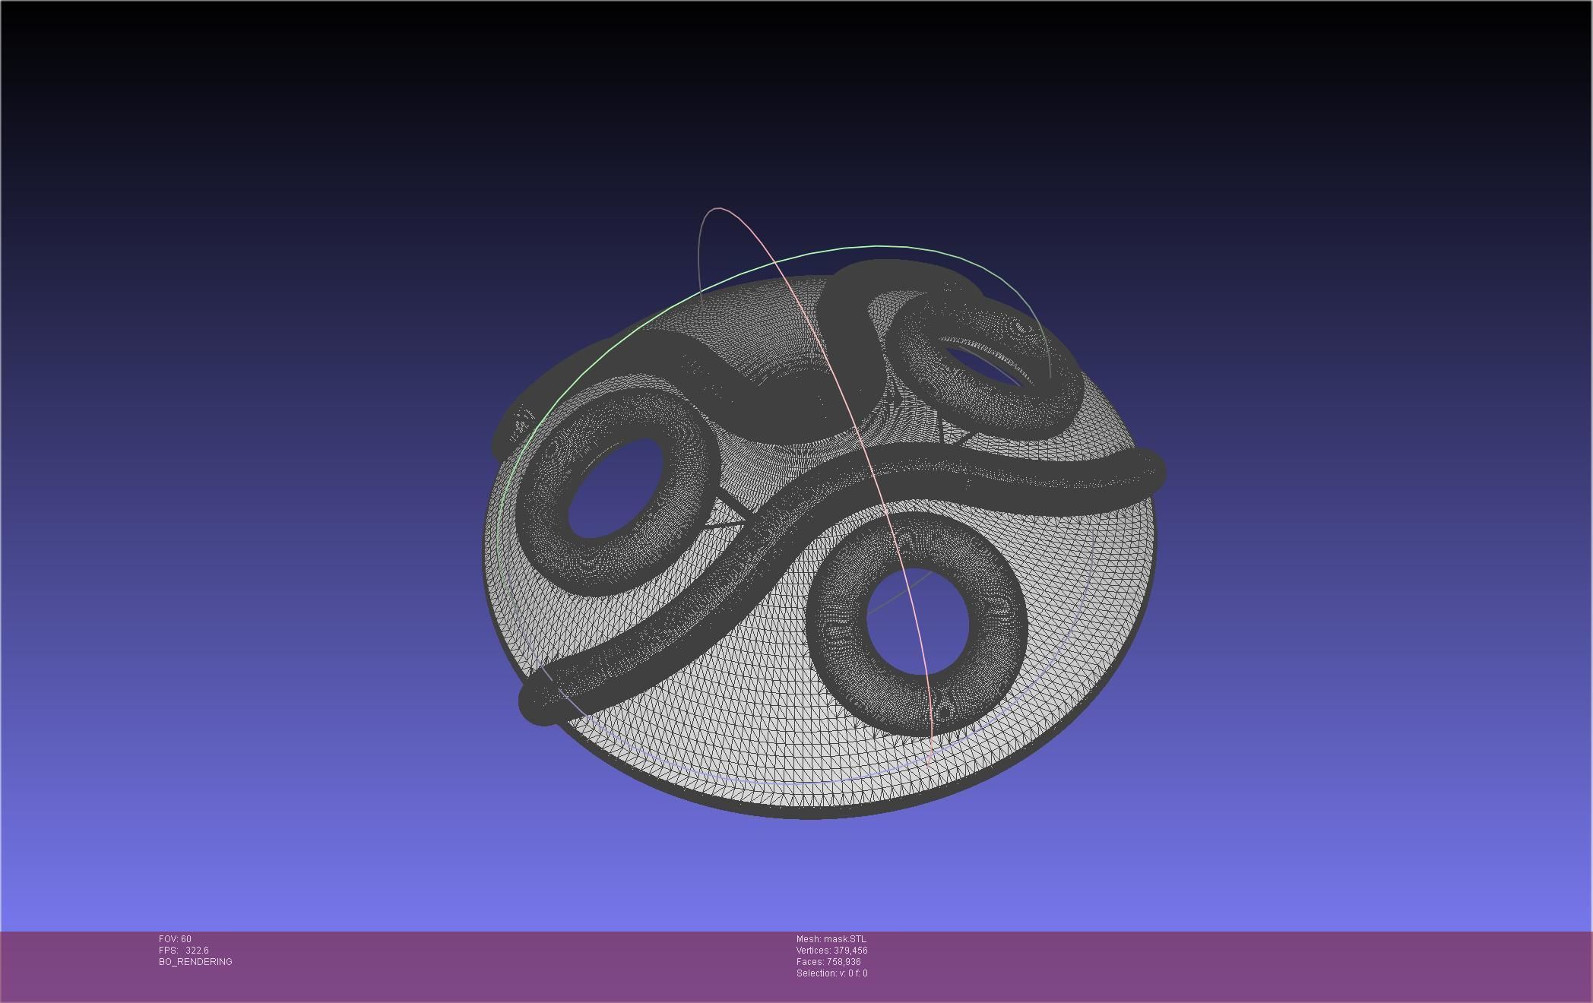Click the 'FOV: 60' status text
The image size is (1593, 1003).
pyautogui.click(x=175, y=939)
